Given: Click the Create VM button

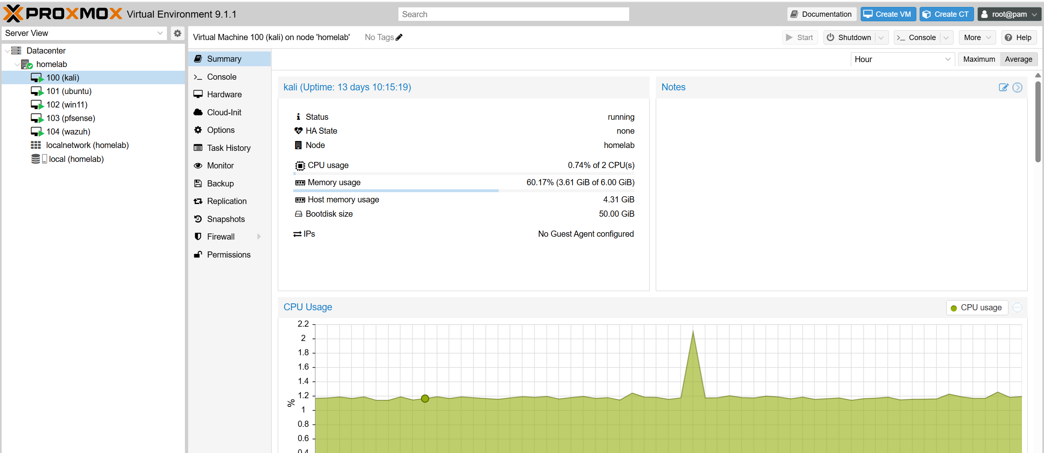Looking at the screenshot, I should click(888, 14).
